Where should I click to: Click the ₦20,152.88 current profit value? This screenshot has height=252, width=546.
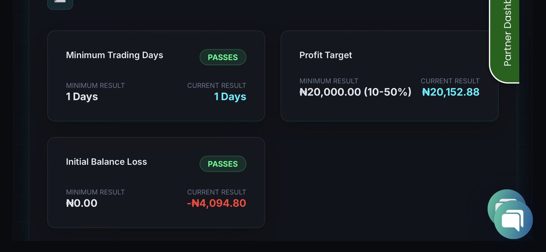point(451,92)
